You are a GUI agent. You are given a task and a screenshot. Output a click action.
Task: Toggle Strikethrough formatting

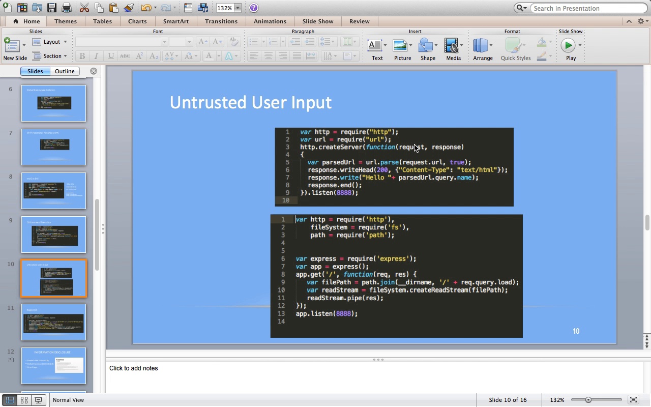125,56
